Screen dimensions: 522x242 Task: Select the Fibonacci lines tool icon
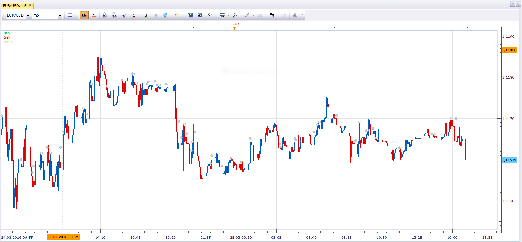coord(222,15)
